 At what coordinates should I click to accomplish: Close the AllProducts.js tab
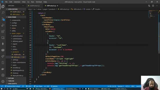point(57,6)
